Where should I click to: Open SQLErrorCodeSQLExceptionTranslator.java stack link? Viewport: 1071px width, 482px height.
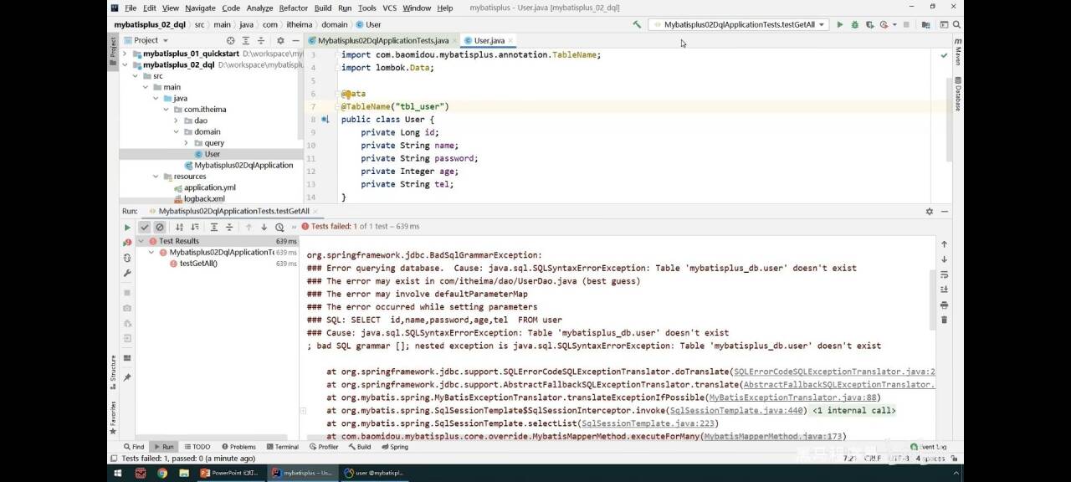[834, 372]
